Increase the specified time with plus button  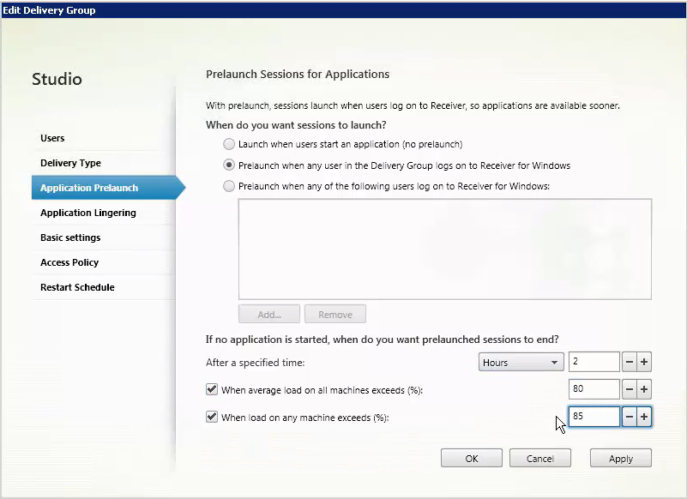coord(644,362)
